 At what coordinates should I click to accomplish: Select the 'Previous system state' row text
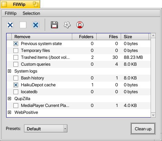41,44
